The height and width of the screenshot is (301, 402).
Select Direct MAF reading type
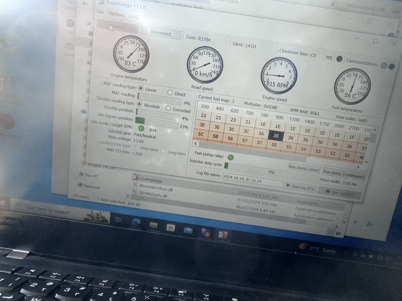[x=170, y=93]
